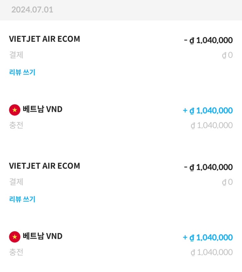Tap the second 리뷰 쓰기 link
The image size is (242, 272).
[22, 199]
